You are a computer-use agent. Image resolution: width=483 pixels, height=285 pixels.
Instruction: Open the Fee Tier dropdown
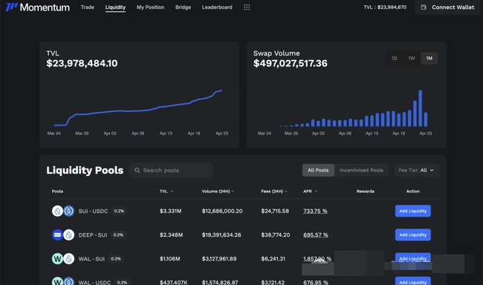pyautogui.click(x=417, y=170)
